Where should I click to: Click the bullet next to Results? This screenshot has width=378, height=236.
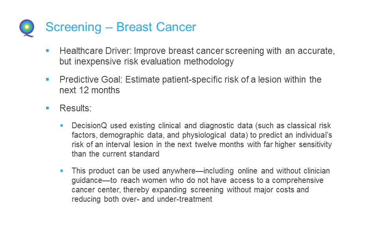pos(48,108)
